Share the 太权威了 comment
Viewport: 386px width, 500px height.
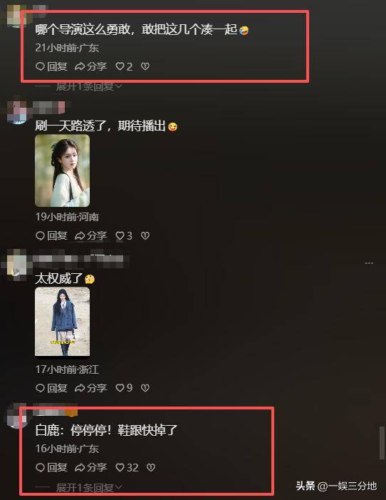90,388
